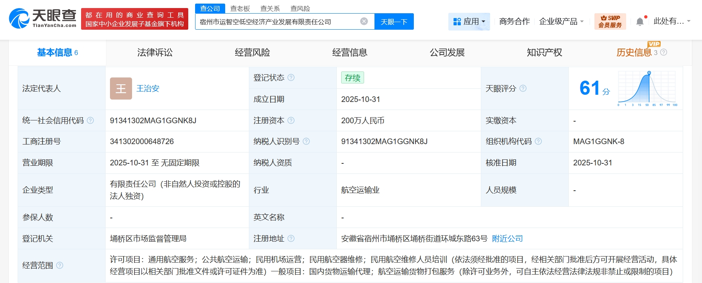The height and width of the screenshot is (283, 702).
Task: Click help icon next to 历史信息 tab
Action: click(x=663, y=53)
